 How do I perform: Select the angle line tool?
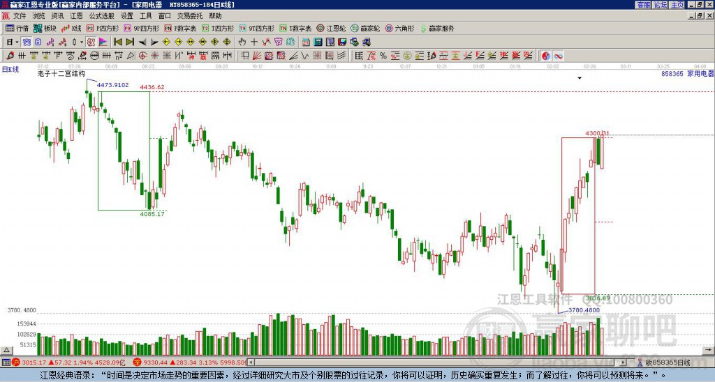293,56
